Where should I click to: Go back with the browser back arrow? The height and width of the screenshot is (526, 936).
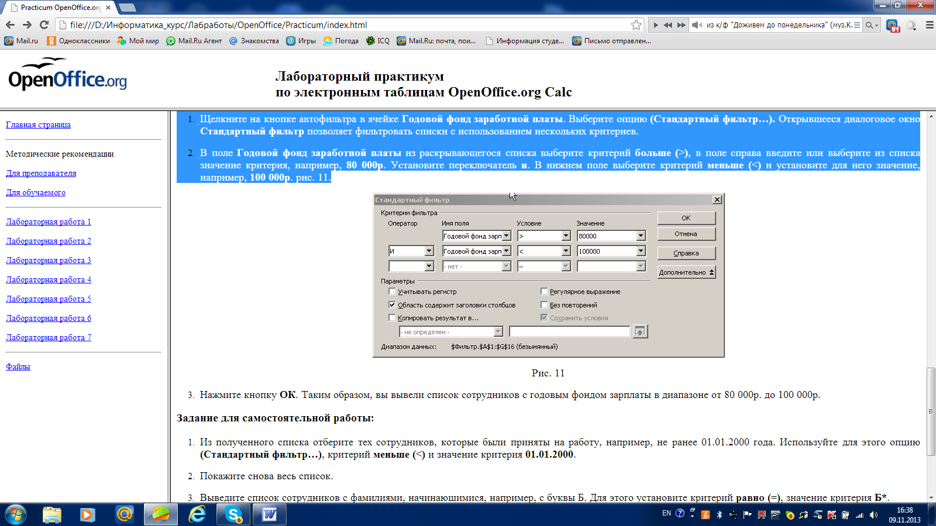(x=10, y=25)
